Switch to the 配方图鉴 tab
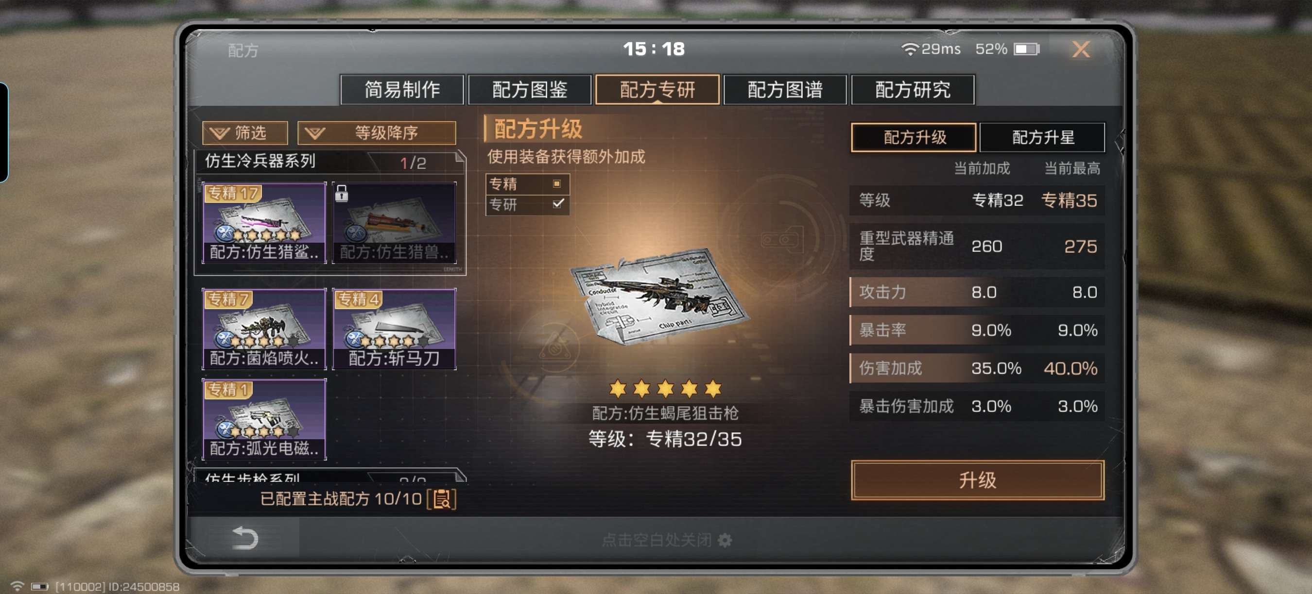Screen dimensions: 1312x594 pos(530,90)
